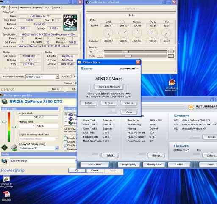Open the Processor Selection dropdown in CPU-Z
The width and height of the screenshot is (217, 204).
57,77
